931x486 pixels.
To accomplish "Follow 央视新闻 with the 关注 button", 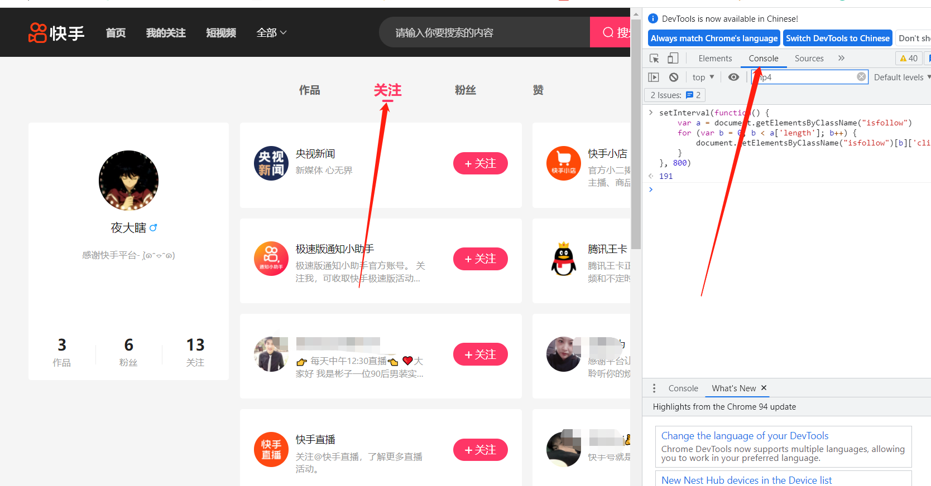I will point(480,163).
